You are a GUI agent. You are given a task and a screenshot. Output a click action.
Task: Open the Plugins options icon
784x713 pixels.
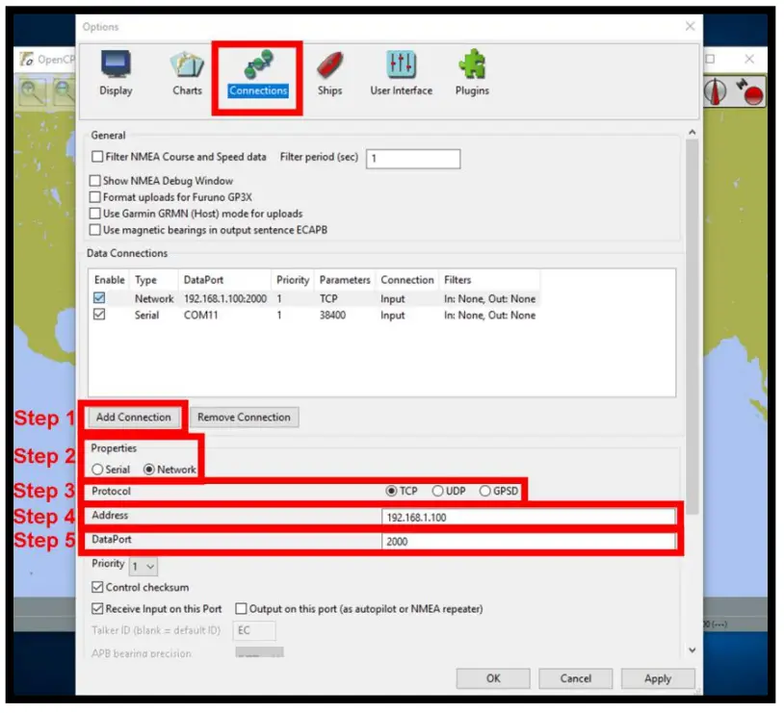click(472, 73)
